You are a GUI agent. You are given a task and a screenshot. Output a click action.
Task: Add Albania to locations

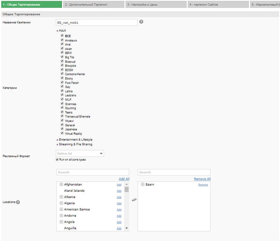(x=119, y=197)
